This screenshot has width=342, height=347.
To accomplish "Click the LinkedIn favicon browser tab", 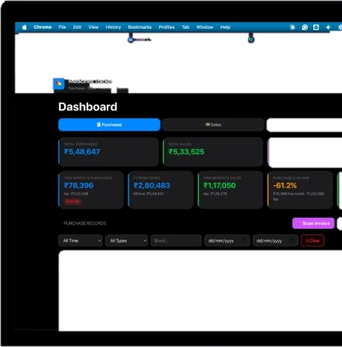I will (x=130, y=39).
